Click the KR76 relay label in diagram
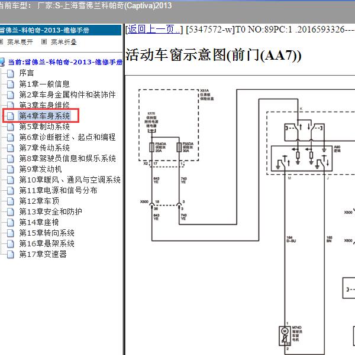This screenshot has height=355, width=355. pos(151,119)
